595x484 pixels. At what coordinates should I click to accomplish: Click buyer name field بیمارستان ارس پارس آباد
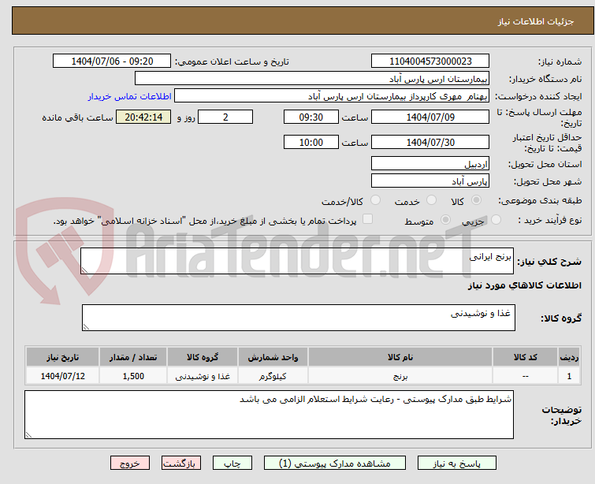point(312,79)
